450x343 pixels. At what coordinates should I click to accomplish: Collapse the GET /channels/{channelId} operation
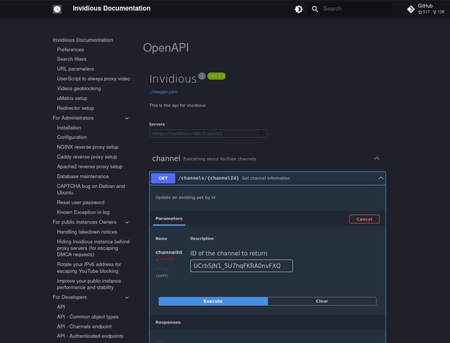(381, 178)
